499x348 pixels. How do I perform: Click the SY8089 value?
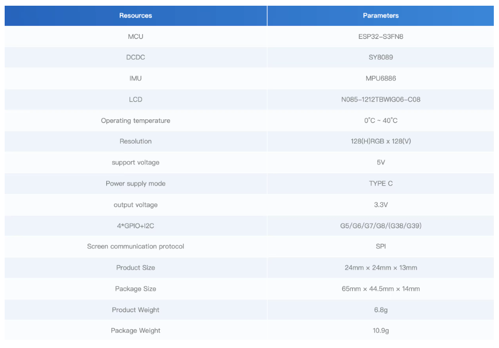tap(381, 58)
